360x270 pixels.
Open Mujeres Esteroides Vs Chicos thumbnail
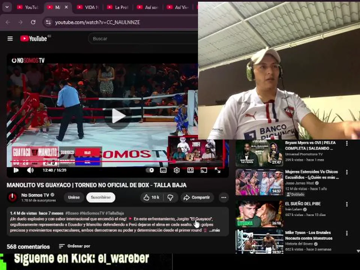259,182
